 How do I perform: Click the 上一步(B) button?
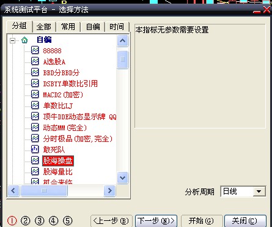(111, 221)
